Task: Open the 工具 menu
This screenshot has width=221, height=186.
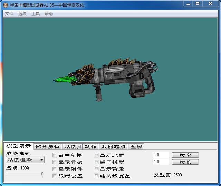Action: coord(35,14)
